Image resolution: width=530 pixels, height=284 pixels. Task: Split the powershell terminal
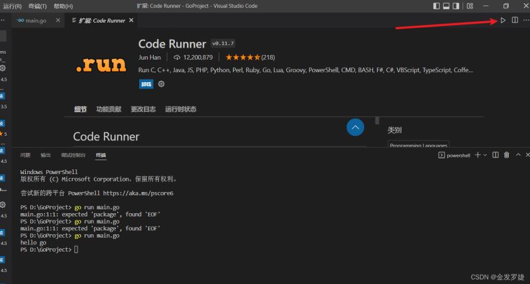click(x=496, y=155)
